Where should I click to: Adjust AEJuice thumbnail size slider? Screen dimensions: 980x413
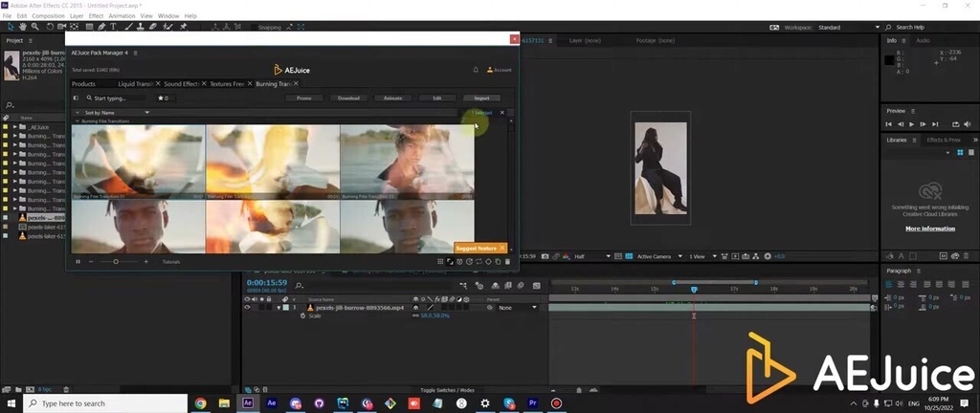pyautogui.click(x=116, y=261)
